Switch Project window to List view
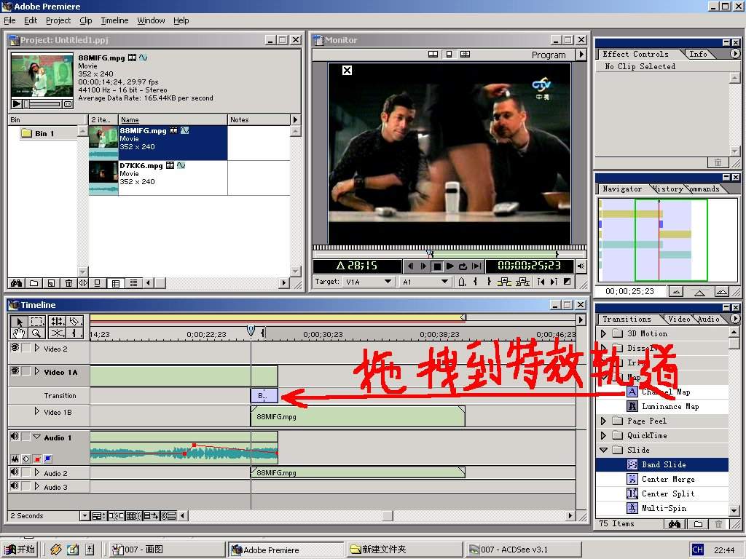 pos(134,283)
